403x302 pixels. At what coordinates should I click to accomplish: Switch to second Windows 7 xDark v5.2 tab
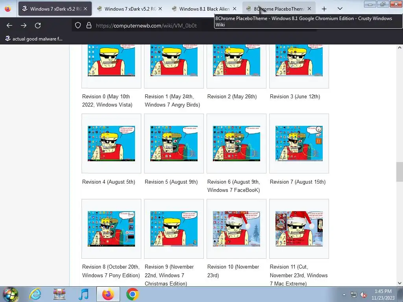[x=129, y=9]
